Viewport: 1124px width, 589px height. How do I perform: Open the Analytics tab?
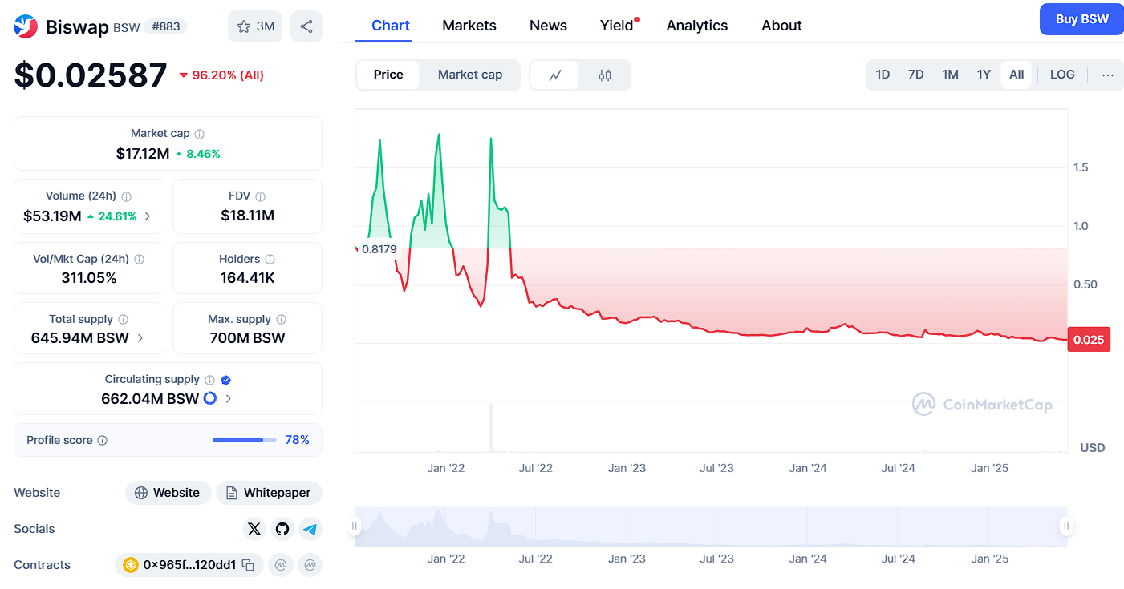[x=696, y=26]
